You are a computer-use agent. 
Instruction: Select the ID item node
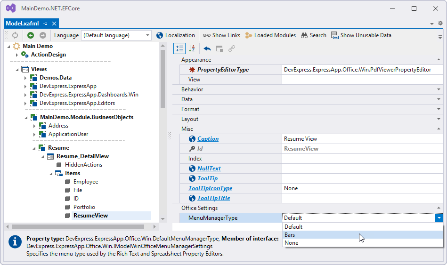[76, 199]
